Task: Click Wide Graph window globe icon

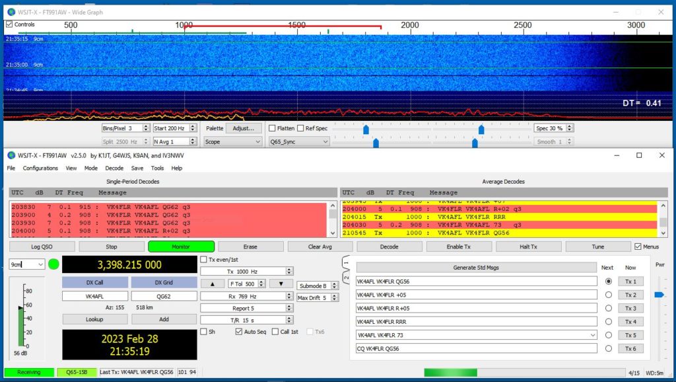Action: [11, 12]
